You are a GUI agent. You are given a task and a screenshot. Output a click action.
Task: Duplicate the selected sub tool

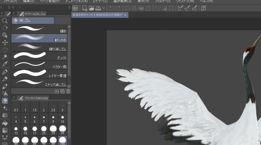(62, 91)
